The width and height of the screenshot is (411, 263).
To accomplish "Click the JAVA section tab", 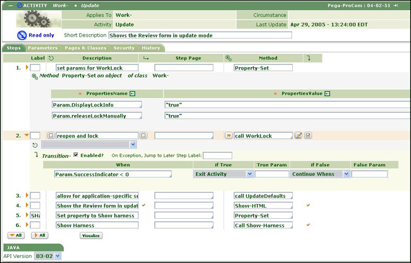I will 33,248.
